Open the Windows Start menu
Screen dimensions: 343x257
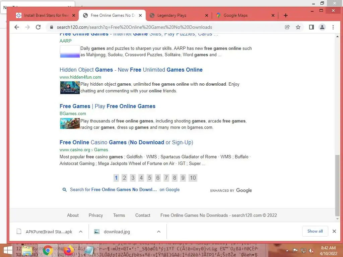[x=8, y=251]
